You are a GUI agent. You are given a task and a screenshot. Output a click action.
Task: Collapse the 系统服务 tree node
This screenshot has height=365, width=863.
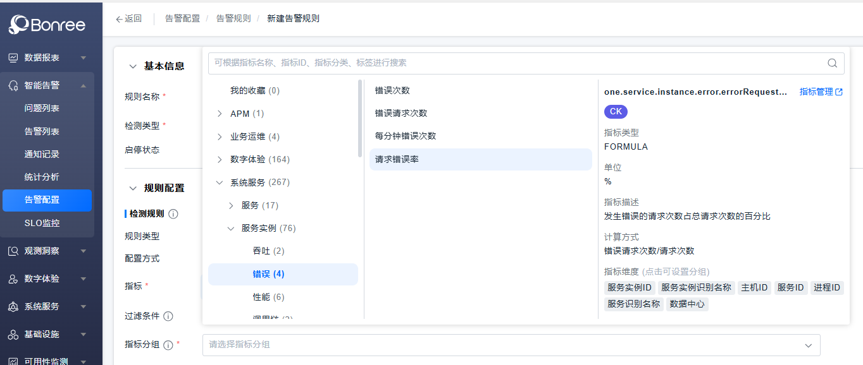(x=218, y=182)
